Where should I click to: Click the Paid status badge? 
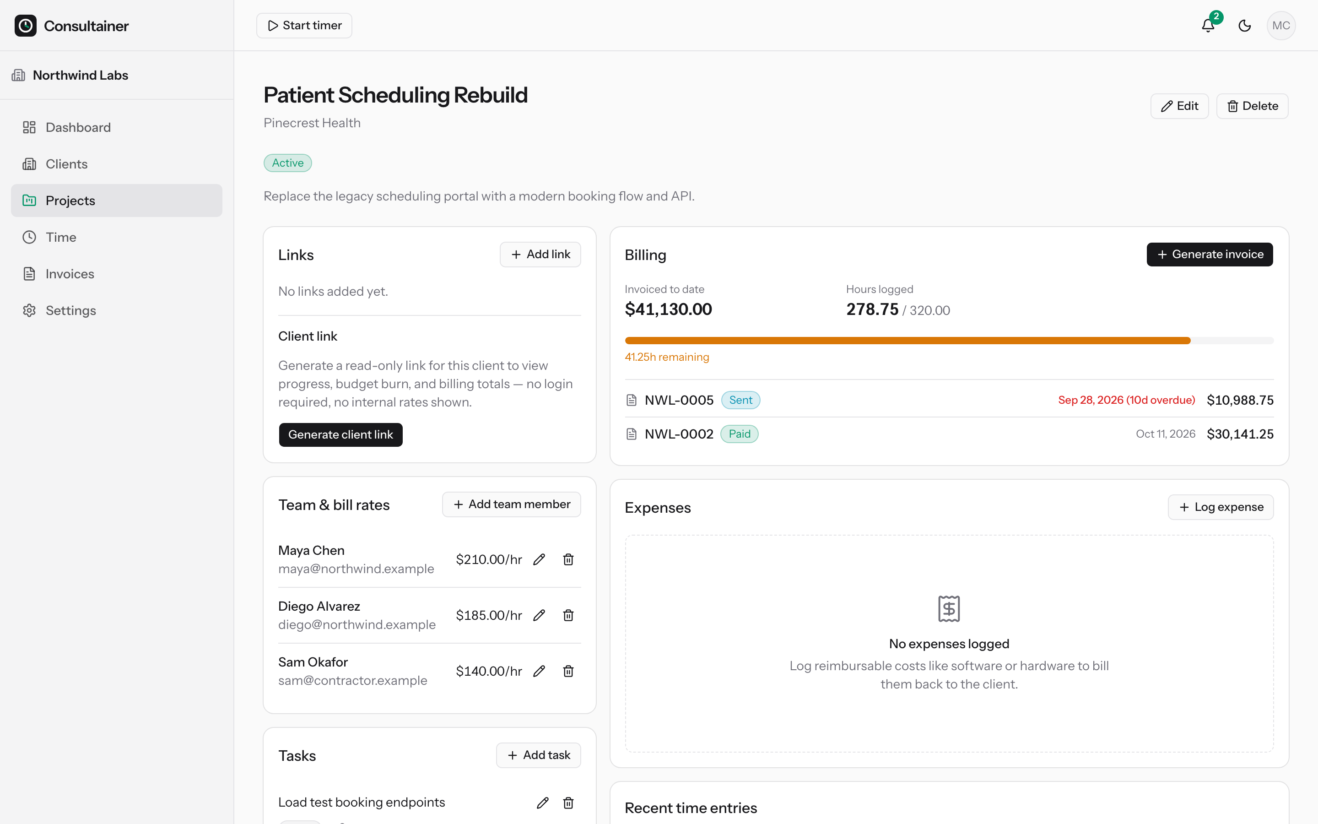coord(740,434)
